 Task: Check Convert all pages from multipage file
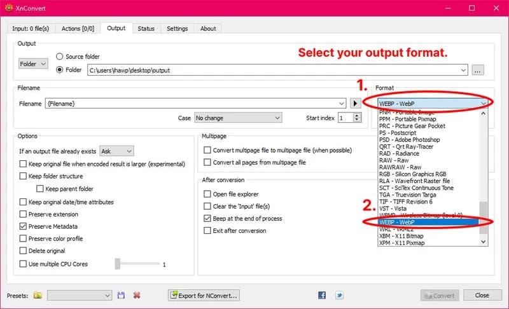pyautogui.click(x=207, y=162)
